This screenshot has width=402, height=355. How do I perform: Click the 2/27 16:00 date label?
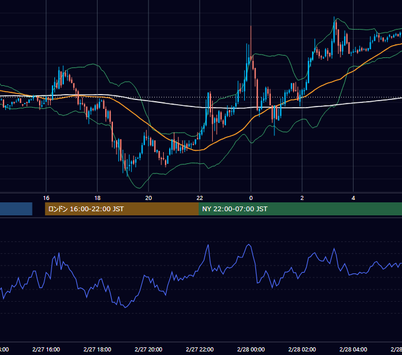click(46, 349)
